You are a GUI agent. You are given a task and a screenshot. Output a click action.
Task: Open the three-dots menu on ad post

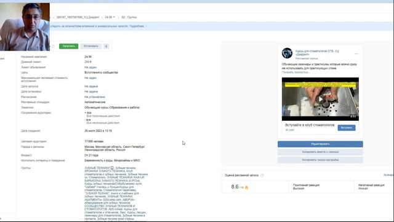[356, 54]
